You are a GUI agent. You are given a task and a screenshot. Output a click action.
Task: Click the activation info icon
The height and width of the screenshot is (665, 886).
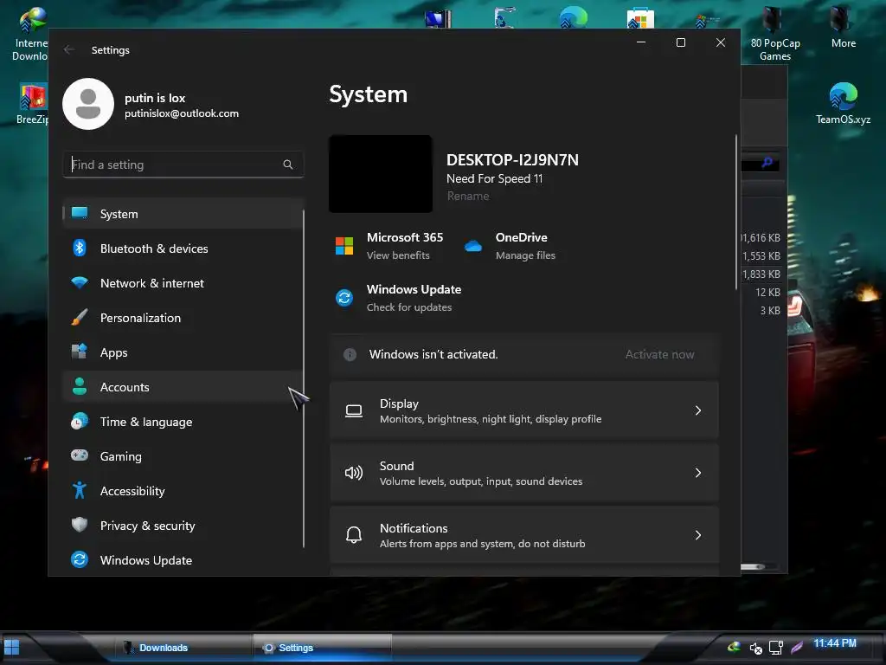pyautogui.click(x=350, y=354)
